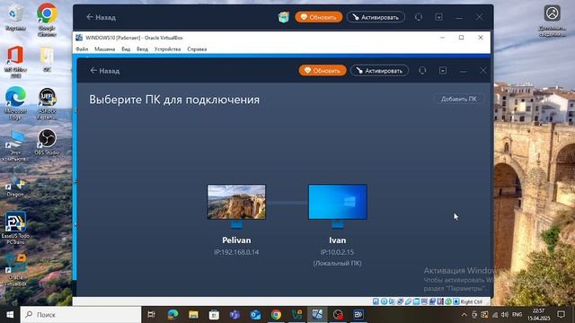Open Этот компьютер desktop icon

tap(15, 145)
